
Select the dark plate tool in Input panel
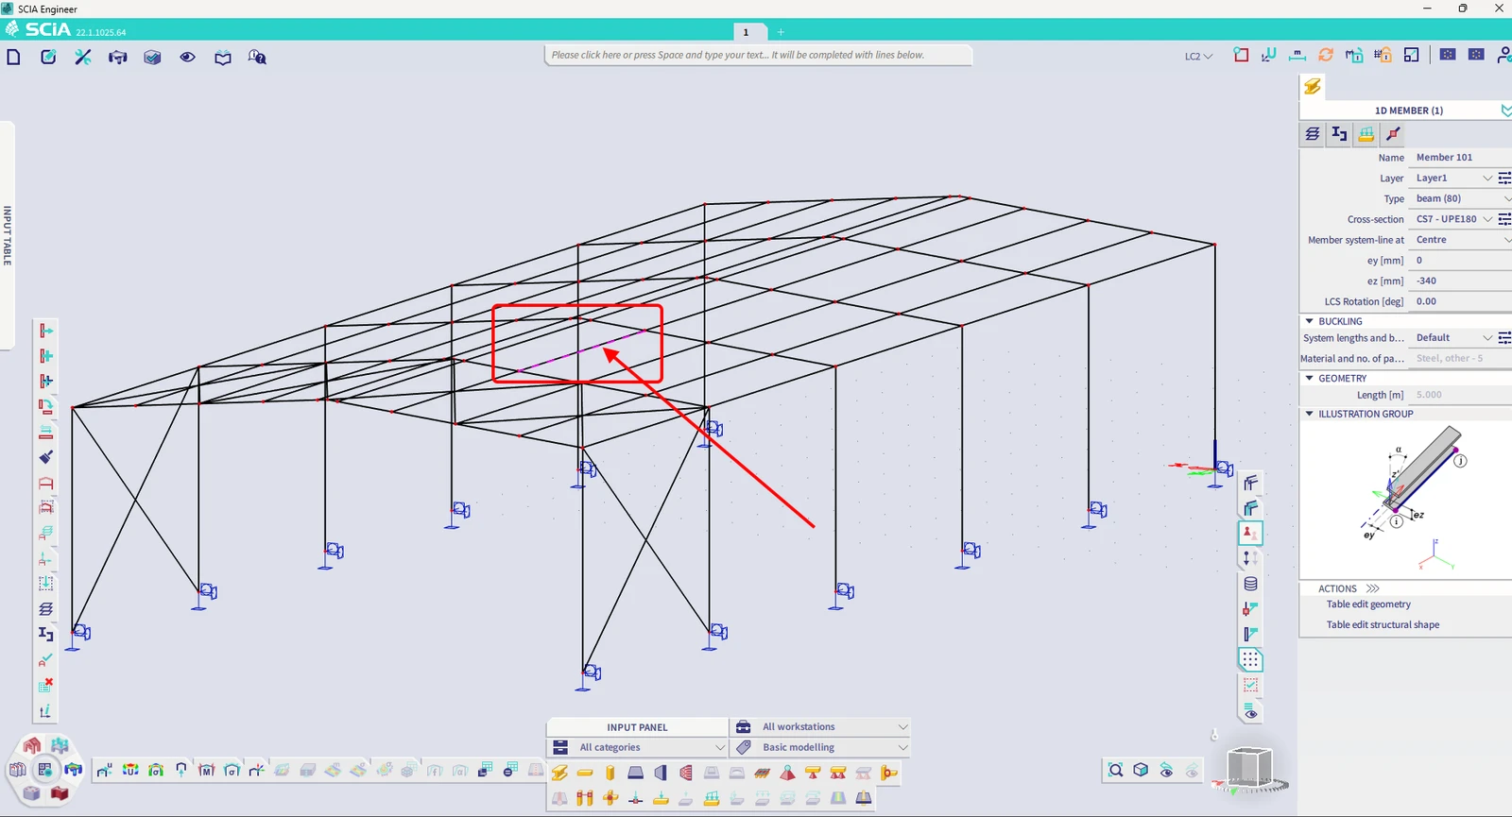click(x=636, y=774)
